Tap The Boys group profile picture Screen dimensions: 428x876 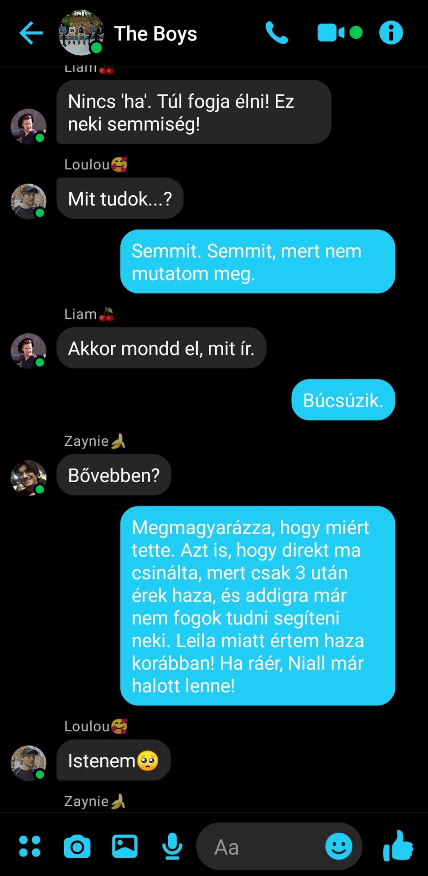(x=81, y=33)
